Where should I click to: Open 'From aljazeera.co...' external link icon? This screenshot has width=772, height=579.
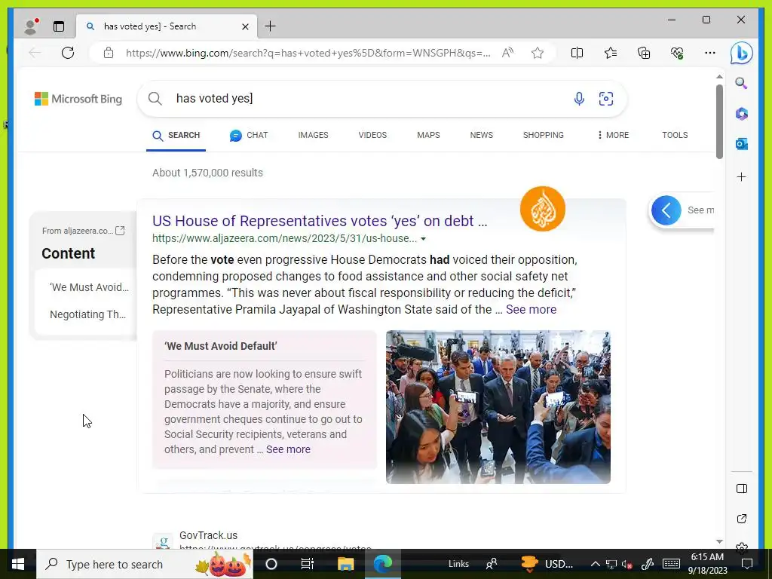tap(120, 231)
